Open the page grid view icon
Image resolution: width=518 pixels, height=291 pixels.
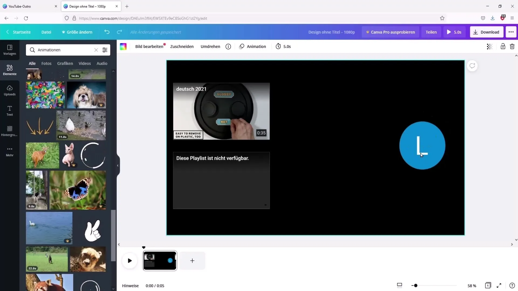point(488,285)
